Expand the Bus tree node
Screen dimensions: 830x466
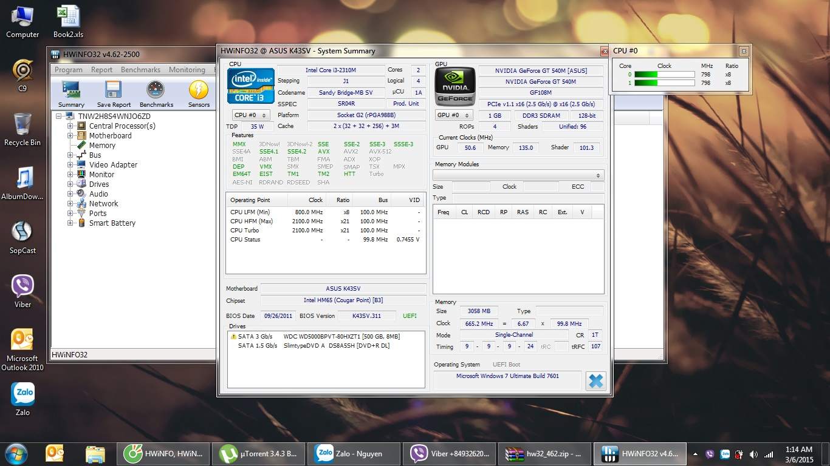70,155
